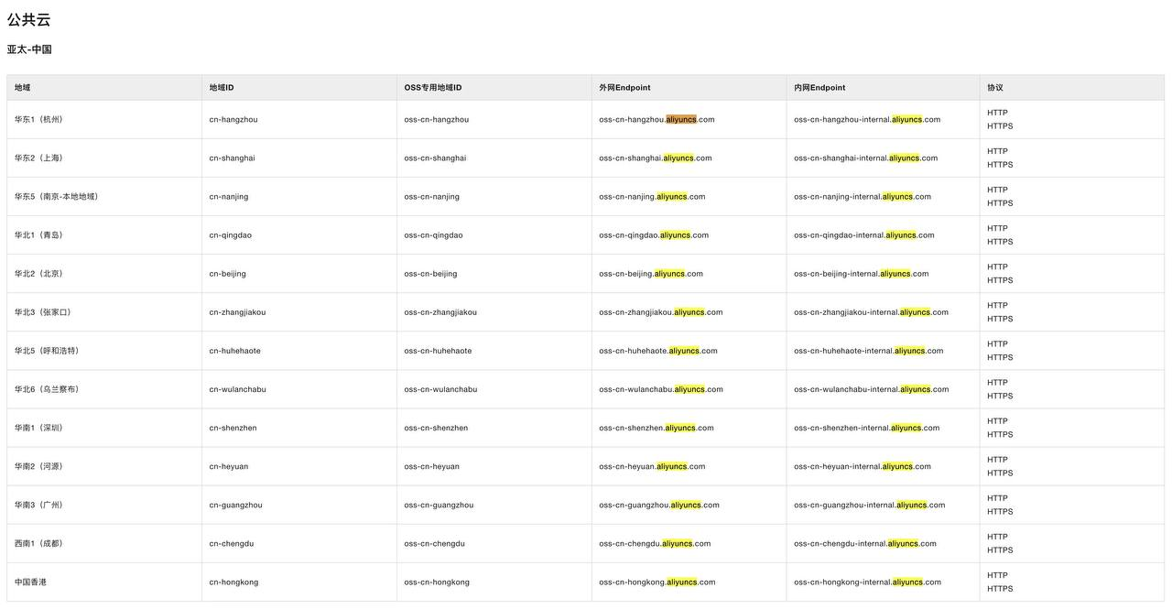Click the cn-nanjing region ID cell
1172x609 pixels.
228,197
